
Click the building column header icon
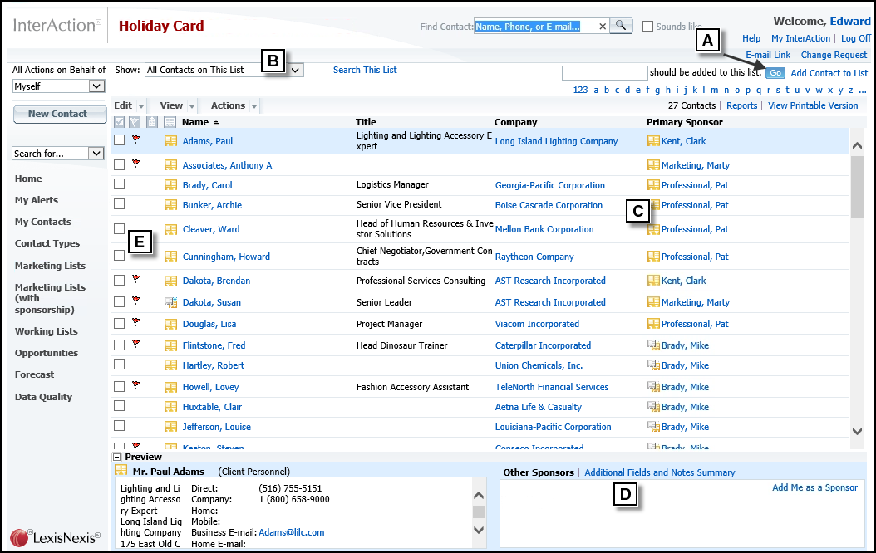[x=151, y=122]
